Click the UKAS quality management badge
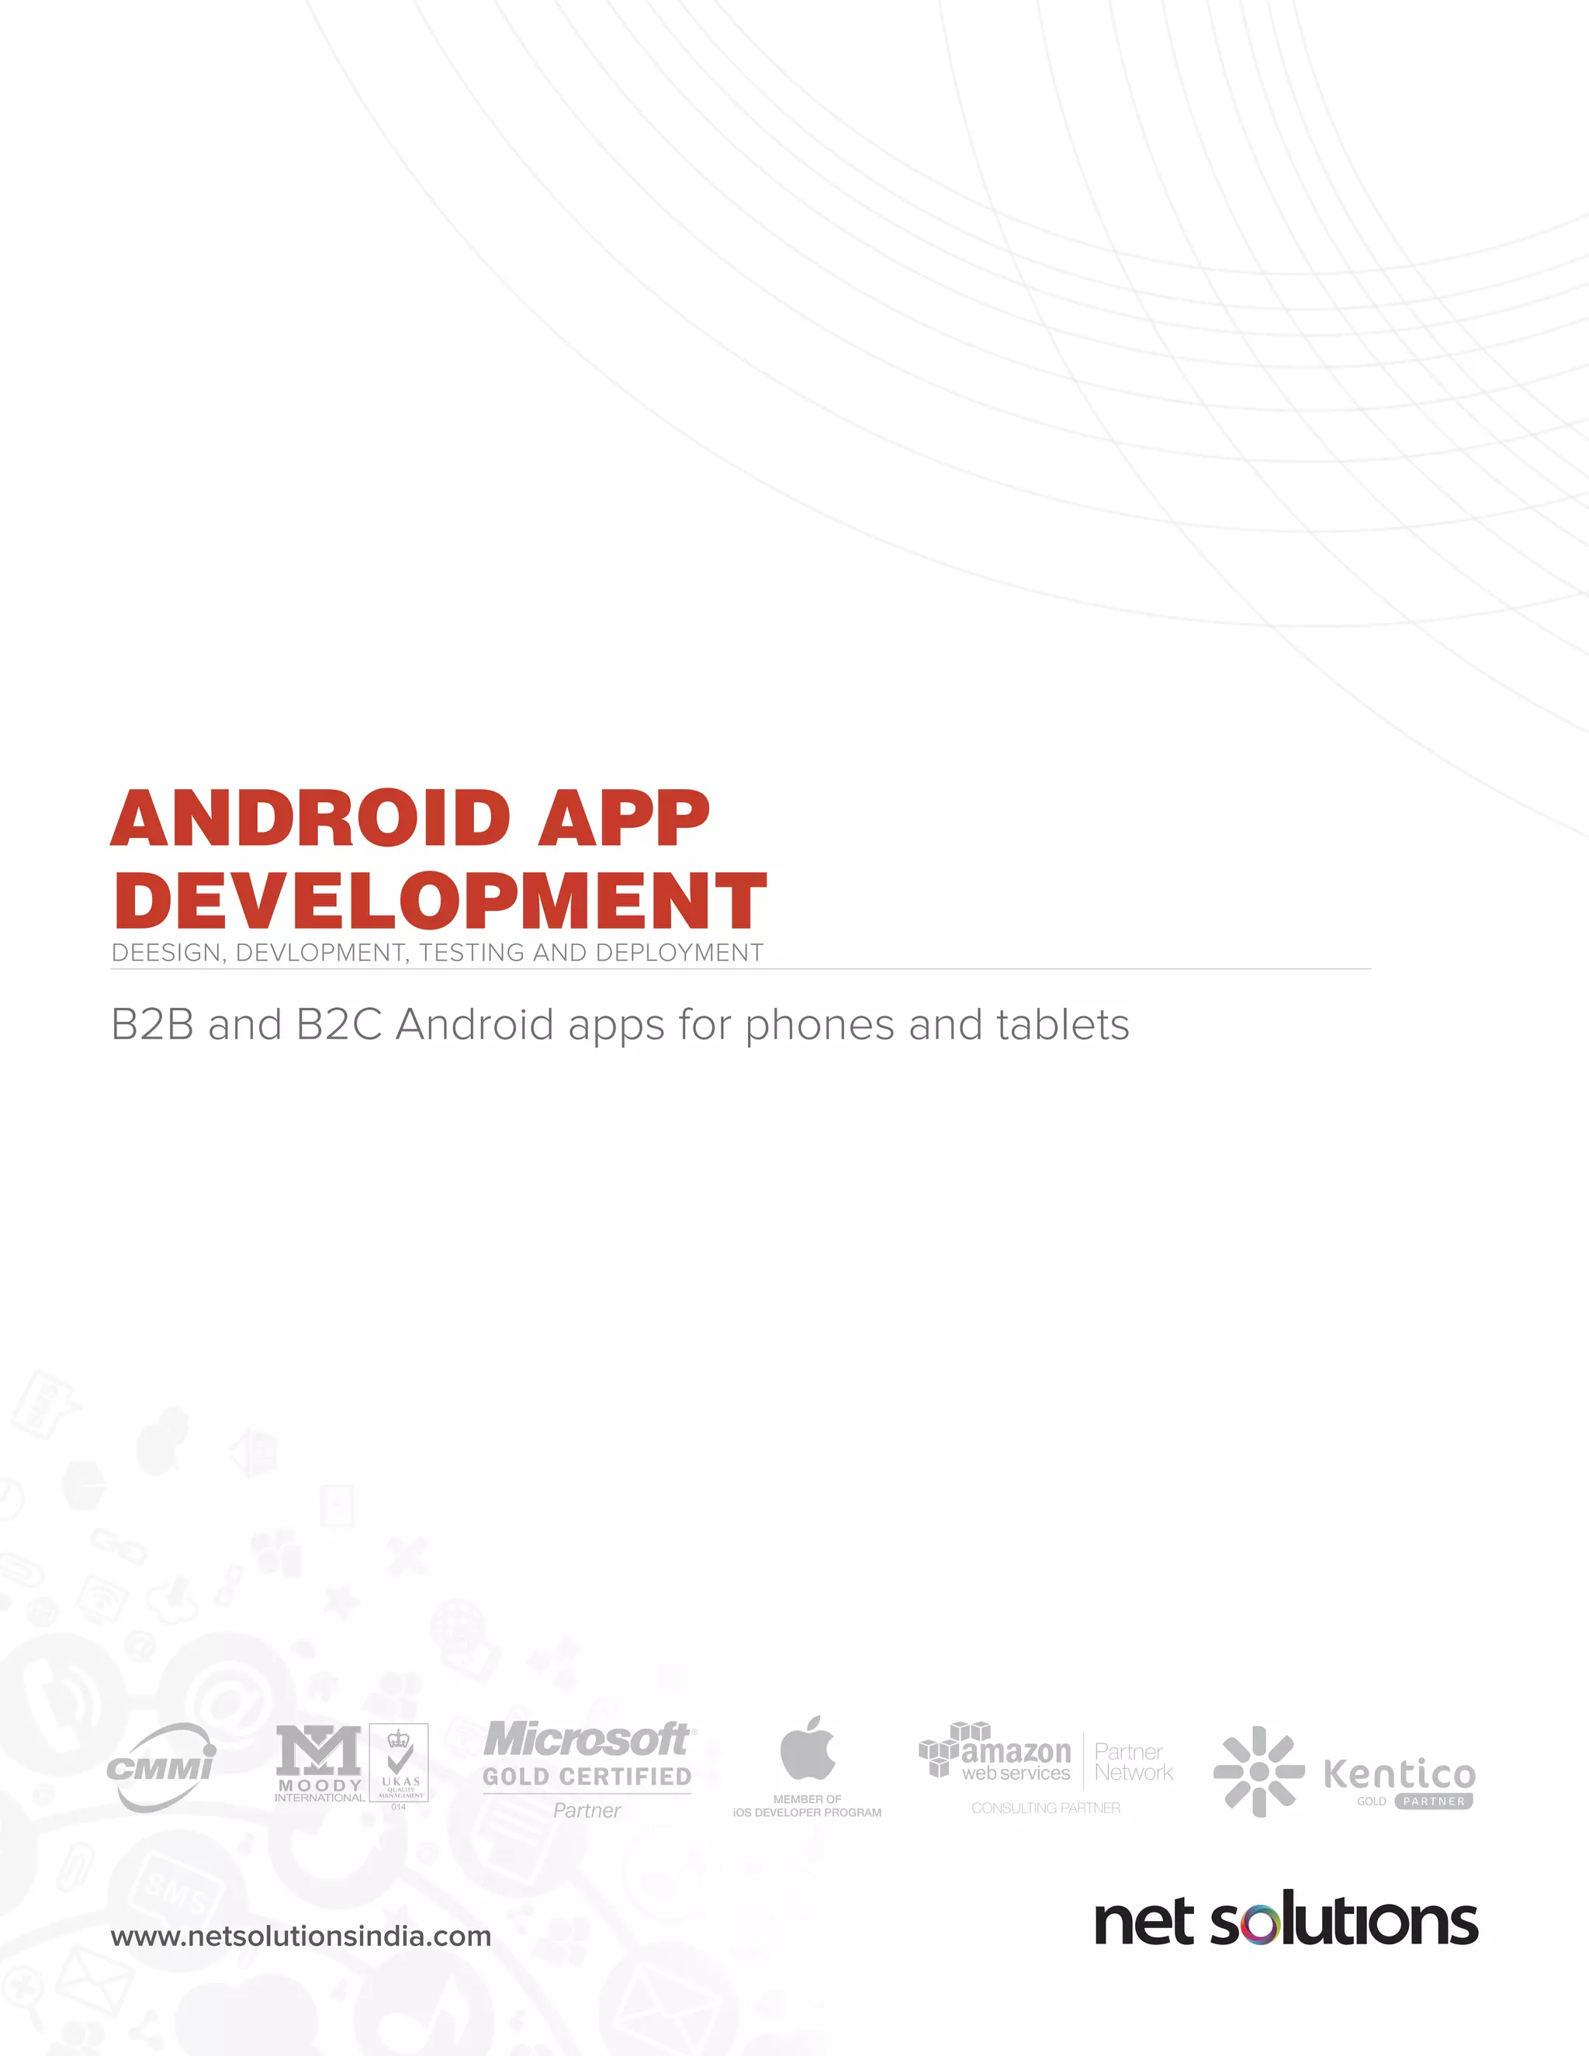Viewport: 1589px width, 2056px height. pos(399,1762)
